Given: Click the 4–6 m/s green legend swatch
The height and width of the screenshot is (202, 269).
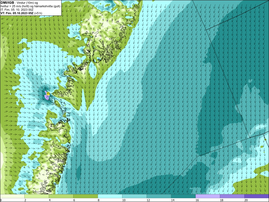Looking at the screenshot, I should pyautogui.click(x=61, y=196).
